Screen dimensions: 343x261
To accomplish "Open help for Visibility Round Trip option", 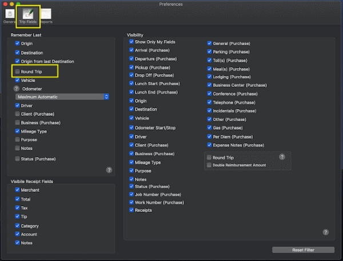I will tap(282, 157).
